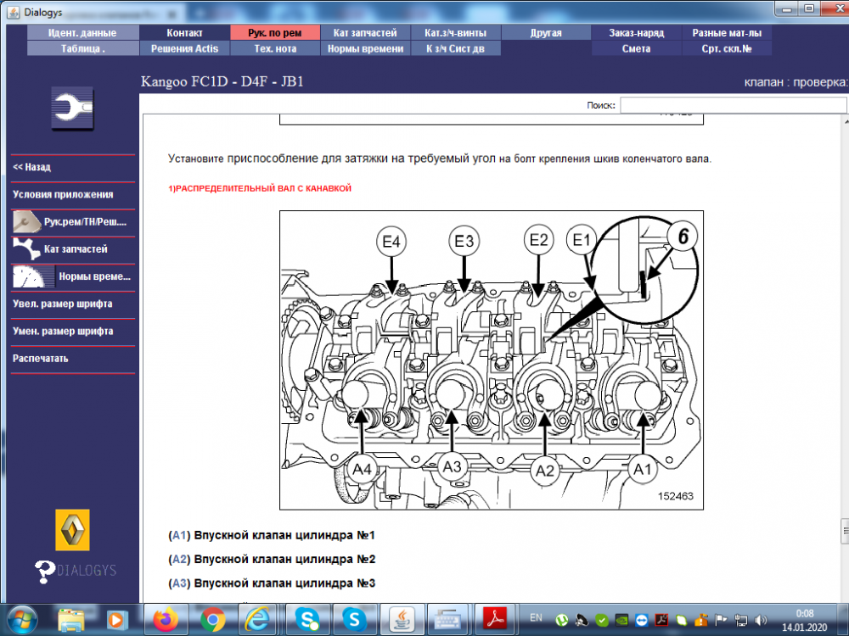
Task: Open the Рук. по рем tab
Action: tap(275, 32)
